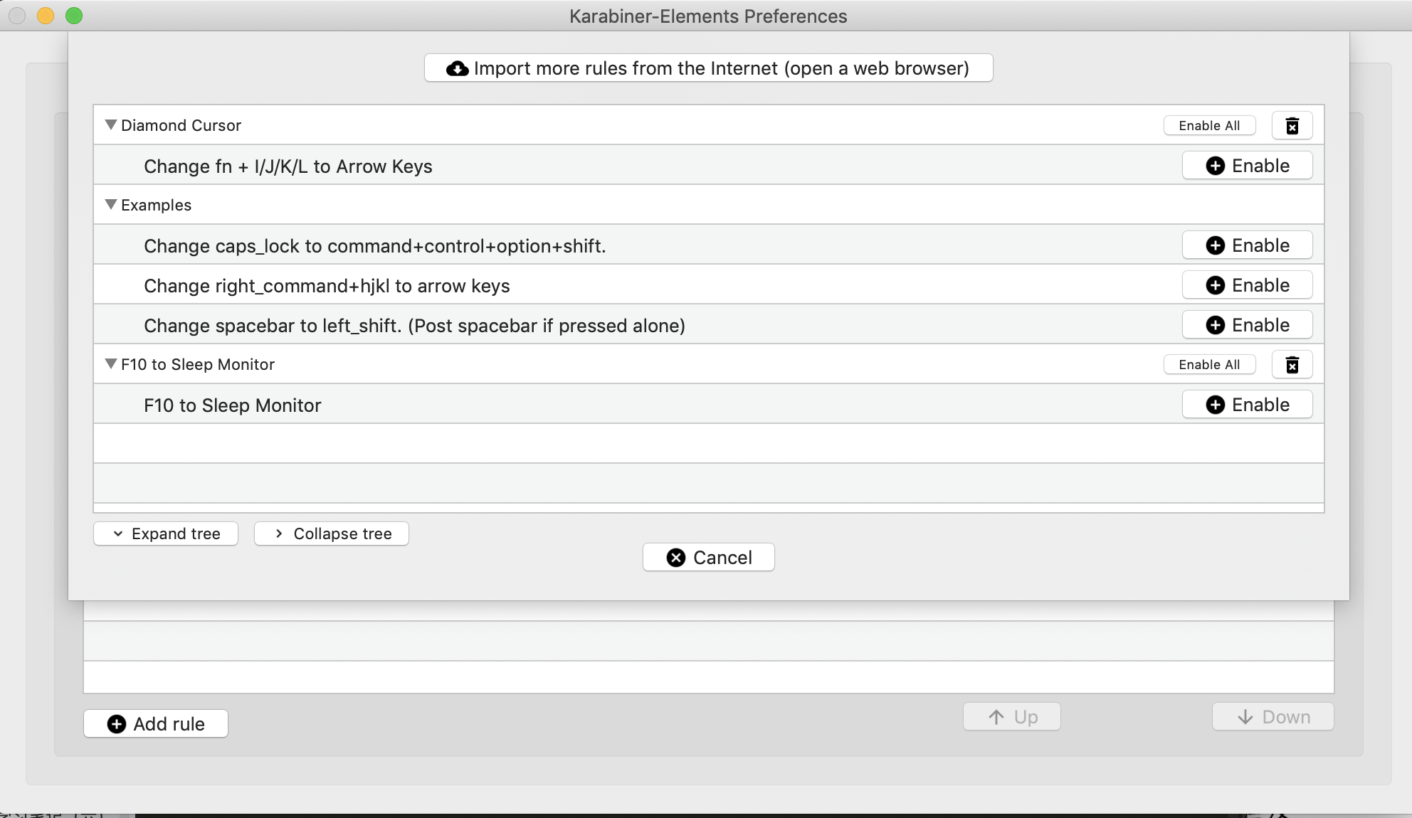Enable All rules under Diamond Cursor
The height and width of the screenshot is (818, 1412).
pos(1209,124)
